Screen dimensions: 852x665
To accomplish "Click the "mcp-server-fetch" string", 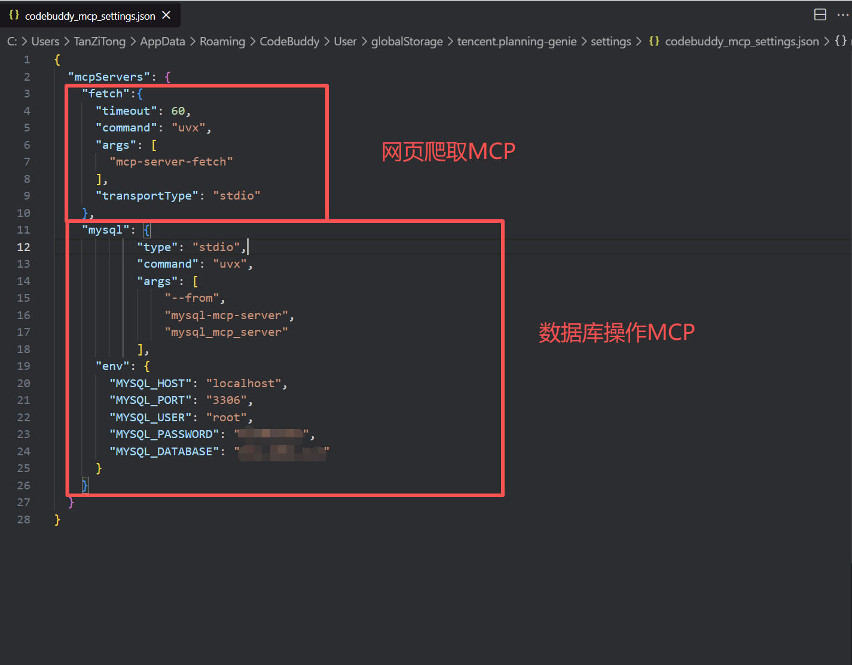I will (x=171, y=161).
